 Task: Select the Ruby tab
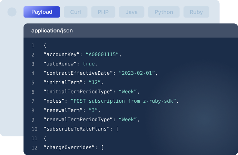pos(196,12)
